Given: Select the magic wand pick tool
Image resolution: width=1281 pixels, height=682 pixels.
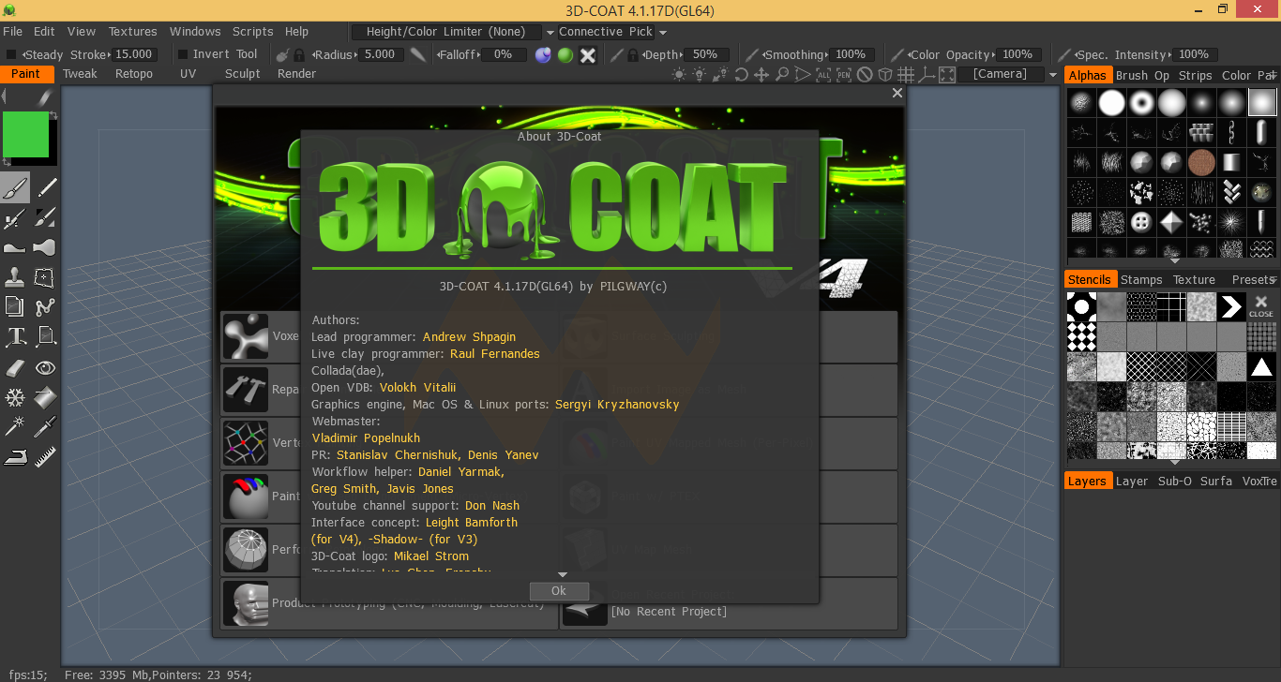Looking at the screenshot, I should (x=15, y=426).
